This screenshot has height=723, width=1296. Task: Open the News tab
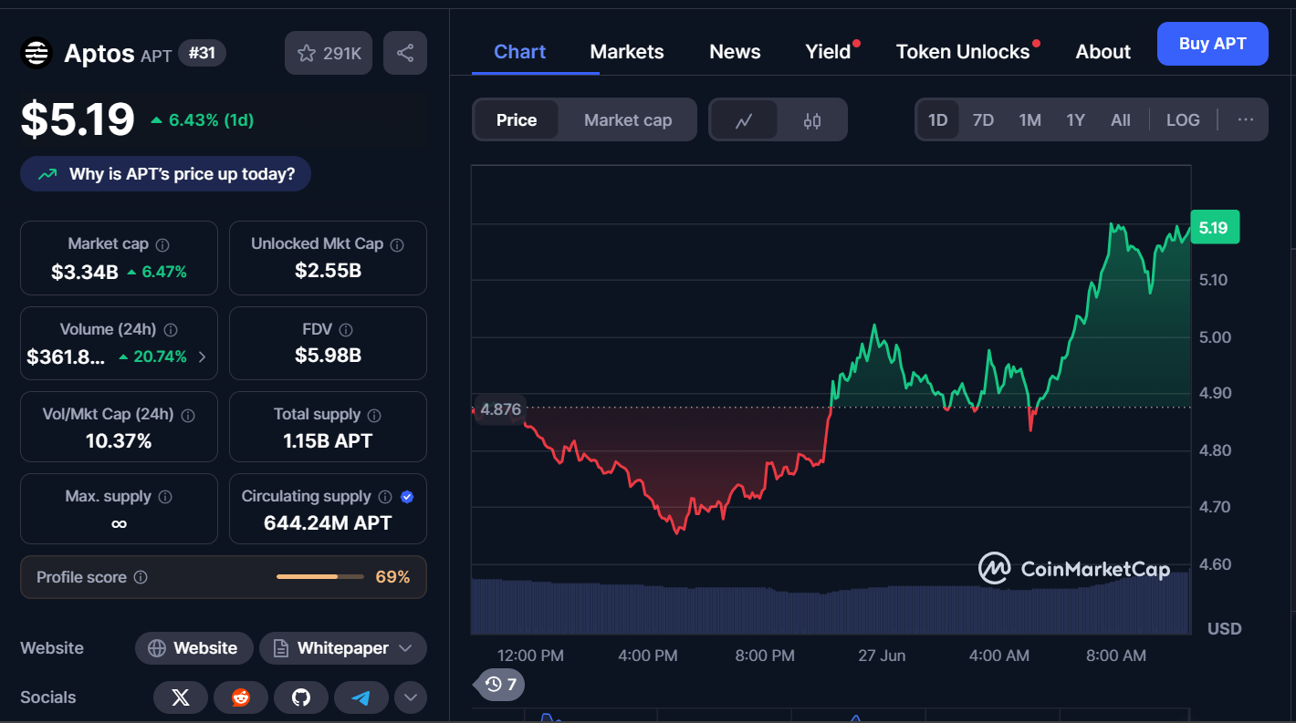coord(735,52)
